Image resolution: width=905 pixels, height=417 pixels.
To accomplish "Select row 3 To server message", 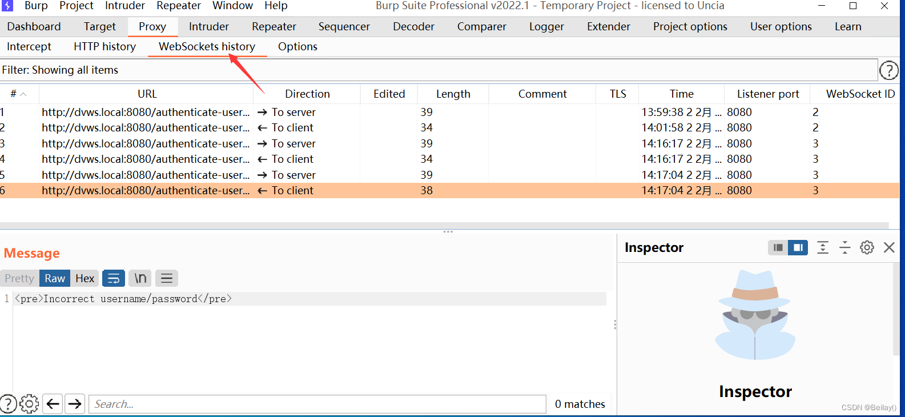I will (449, 143).
